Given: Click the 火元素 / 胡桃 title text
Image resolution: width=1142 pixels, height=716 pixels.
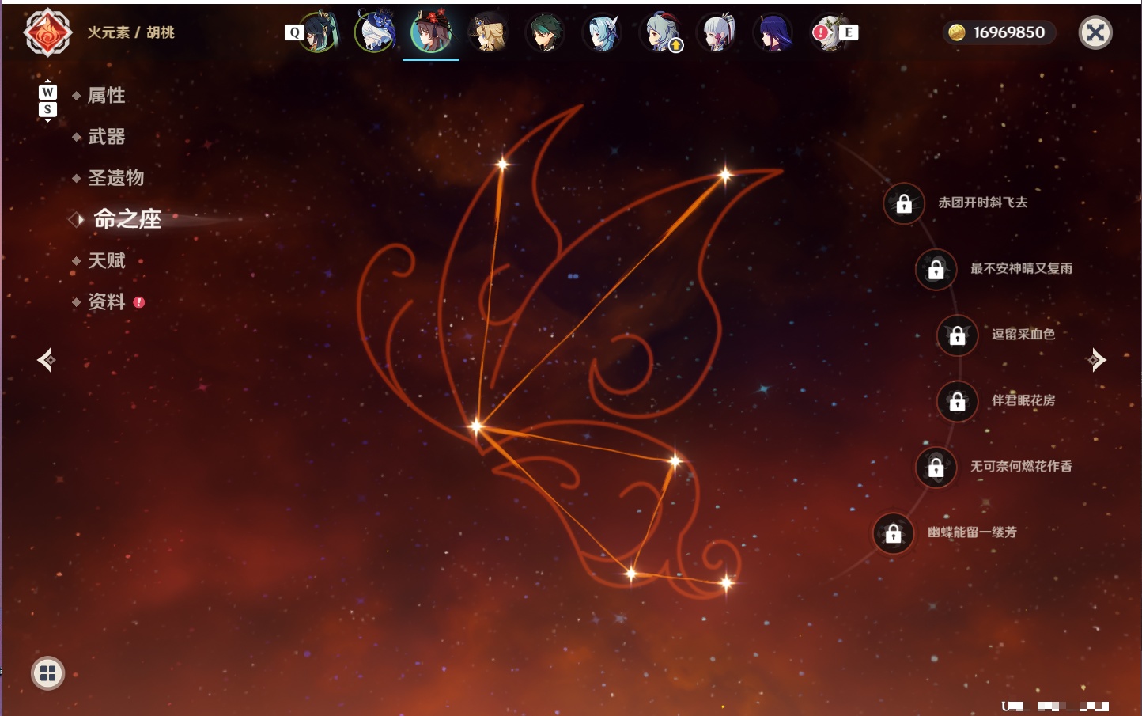Looking at the screenshot, I should coord(130,32).
